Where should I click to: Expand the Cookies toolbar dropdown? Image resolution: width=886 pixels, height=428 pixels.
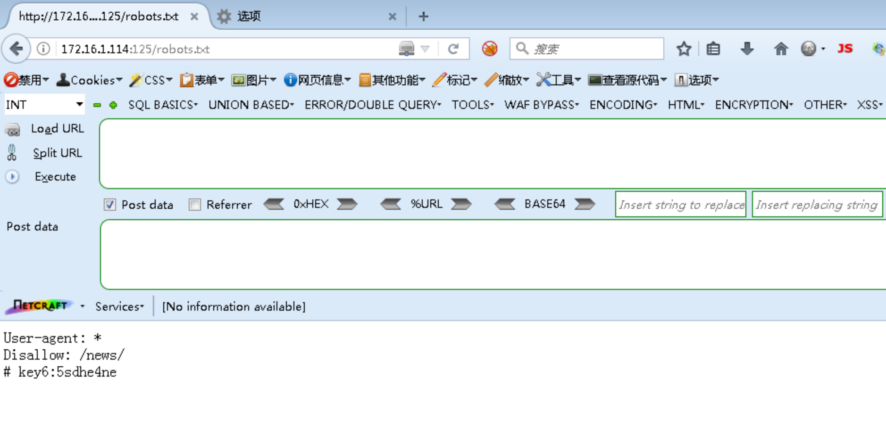[x=90, y=80]
